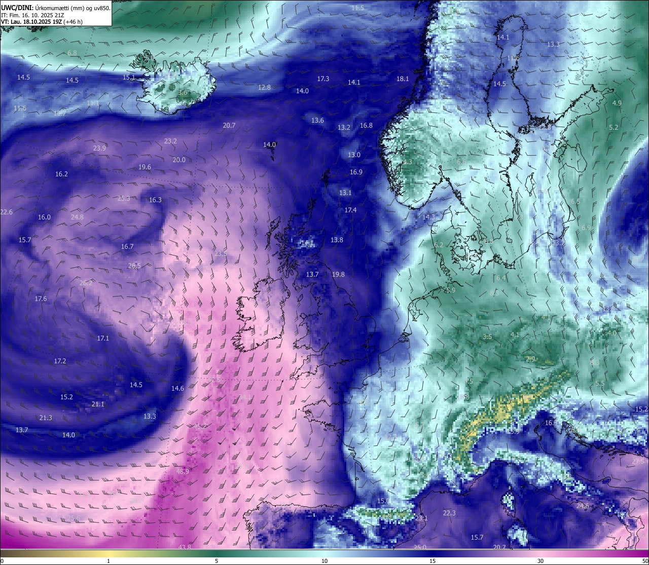Click the 2.9 map value
Image resolution: width=649 pixels, height=565 pixels.
(x=530, y=359)
